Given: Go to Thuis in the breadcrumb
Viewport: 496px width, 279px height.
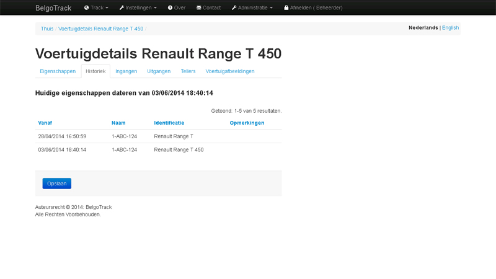Looking at the screenshot, I should tap(47, 29).
